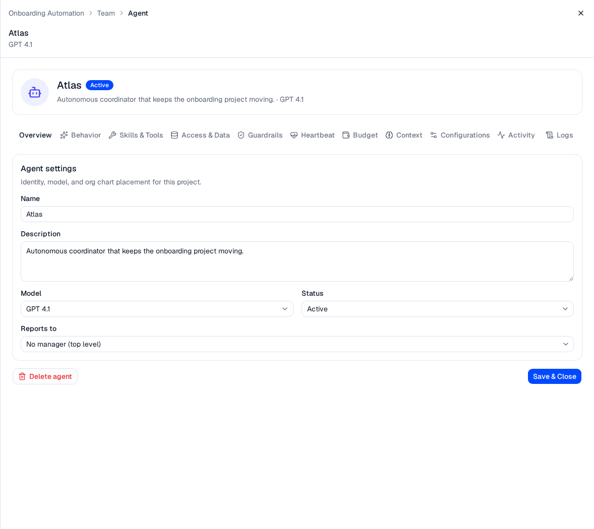This screenshot has width=594, height=529.
Task: Click the Atlas robot avatar icon
Action: (x=35, y=92)
